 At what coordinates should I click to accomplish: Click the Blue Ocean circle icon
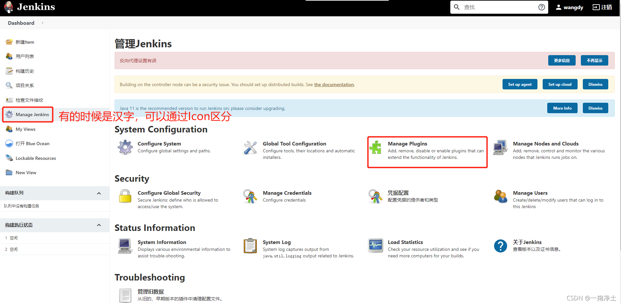(x=9, y=144)
